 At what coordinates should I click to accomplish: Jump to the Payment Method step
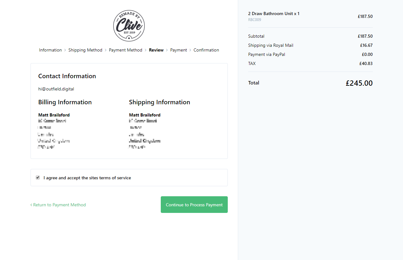click(x=126, y=50)
